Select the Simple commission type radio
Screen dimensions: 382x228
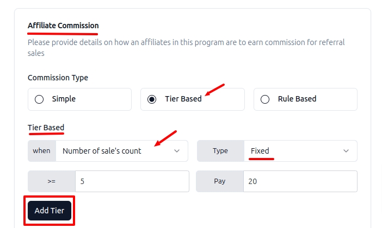[39, 99]
